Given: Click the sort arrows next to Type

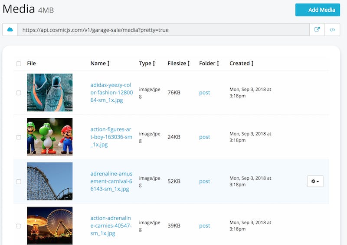Looking at the screenshot, I should (x=154, y=63).
